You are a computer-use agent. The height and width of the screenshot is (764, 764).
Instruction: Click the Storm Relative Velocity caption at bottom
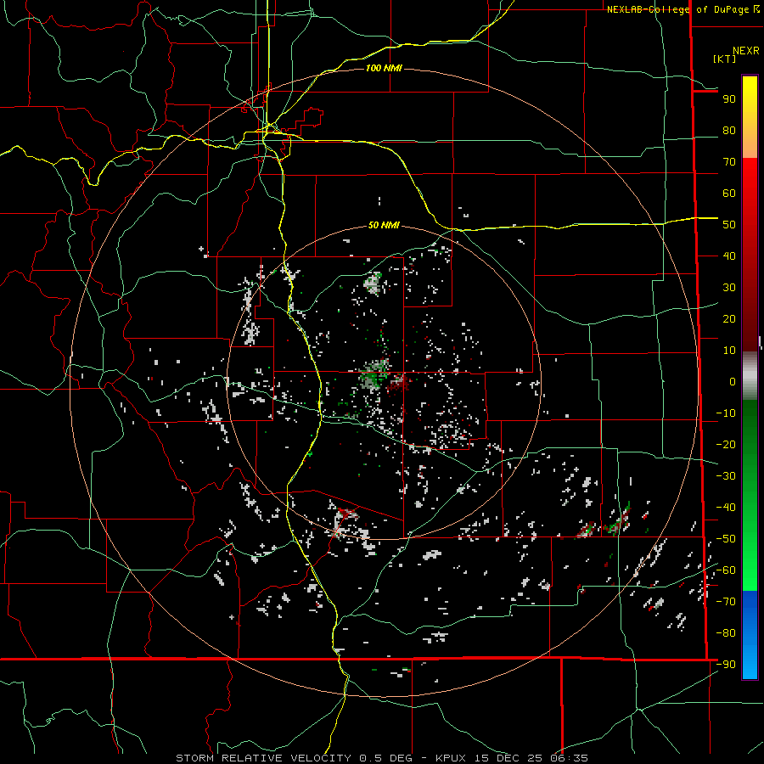tap(381, 758)
